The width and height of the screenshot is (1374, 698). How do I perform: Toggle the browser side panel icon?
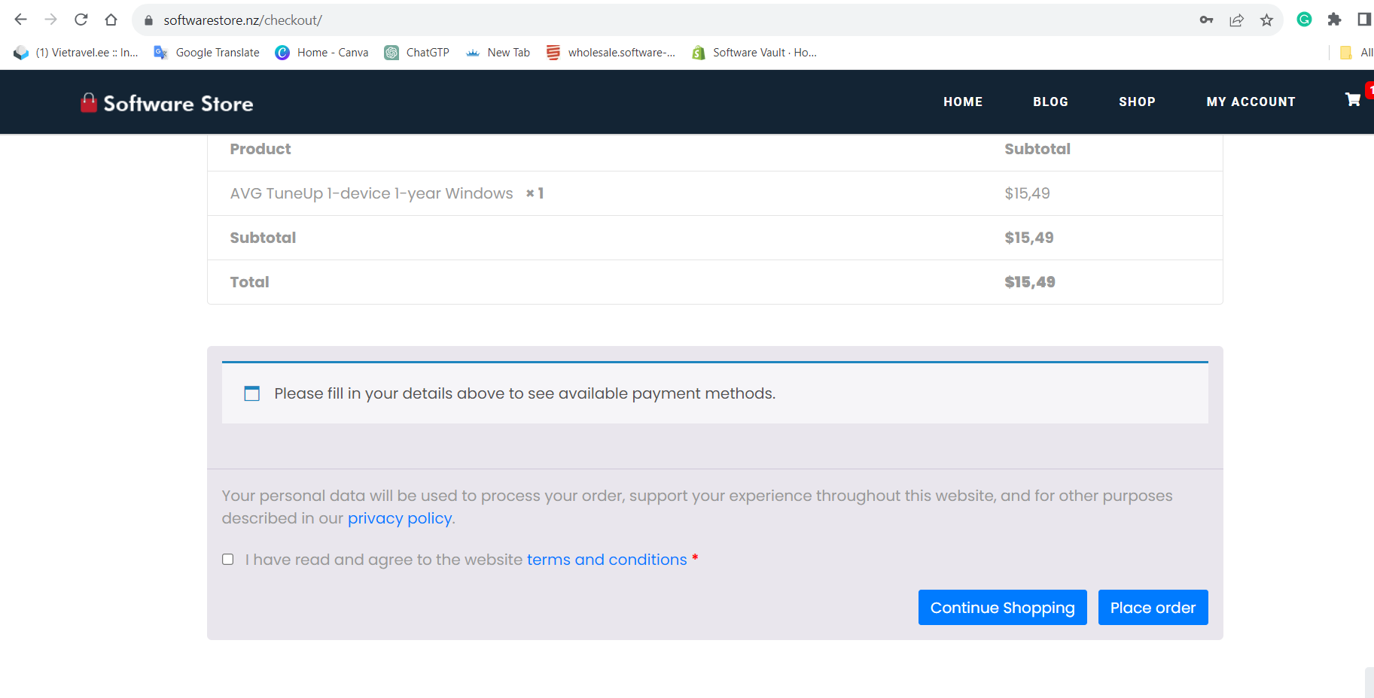click(x=1364, y=20)
